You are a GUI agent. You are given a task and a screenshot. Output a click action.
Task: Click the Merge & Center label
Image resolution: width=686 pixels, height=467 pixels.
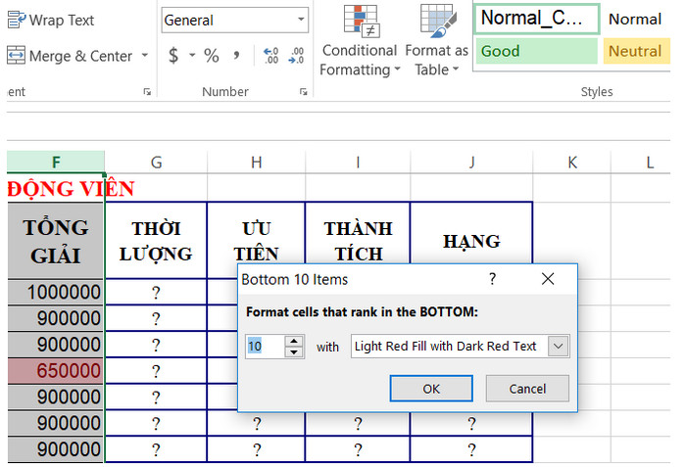click(x=81, y=56)
